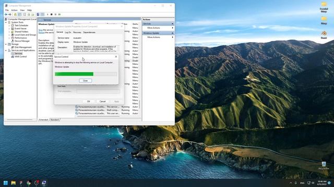Collapse the Windows Update section in Actions pane

point(172,33)
